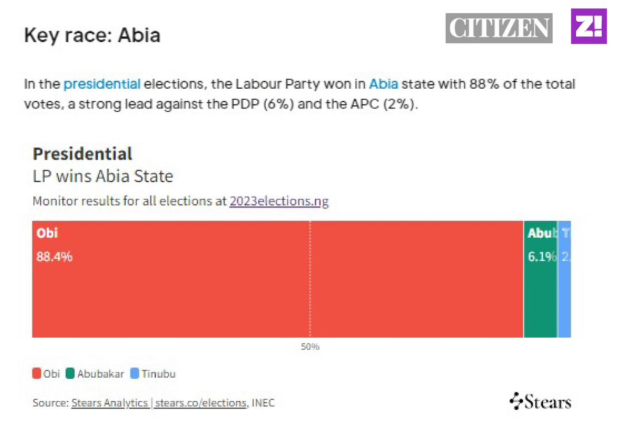Follow the stears.co/elections link

pos(200,402)
